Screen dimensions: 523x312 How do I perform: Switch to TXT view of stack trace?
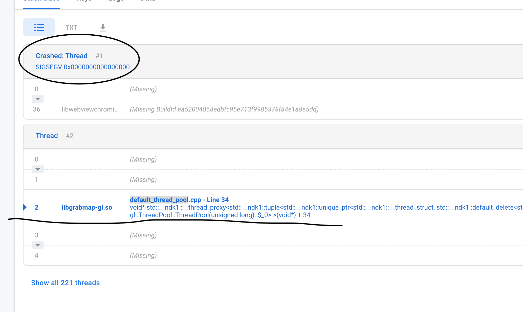[x=72, y=28]
